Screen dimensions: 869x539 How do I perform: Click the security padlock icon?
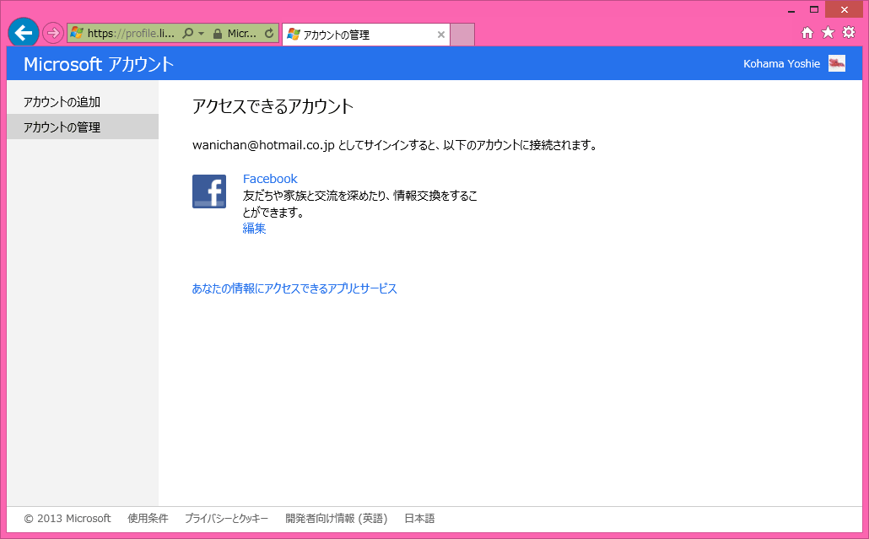[218, 34]
